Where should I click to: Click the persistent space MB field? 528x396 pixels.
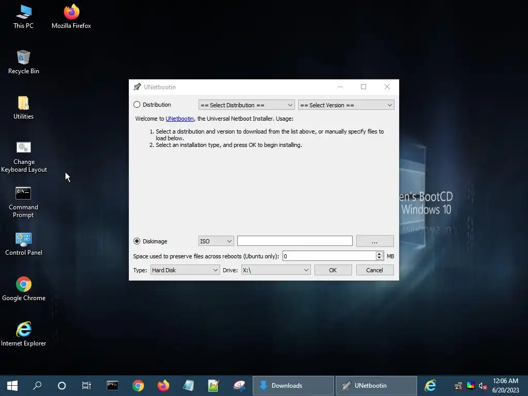(329, 256)
